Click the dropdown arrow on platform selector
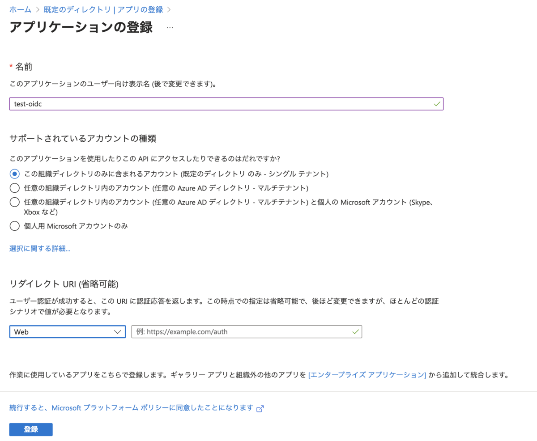Image resolution: width=537 pixels, height=441 pixels. click(118, 332)
